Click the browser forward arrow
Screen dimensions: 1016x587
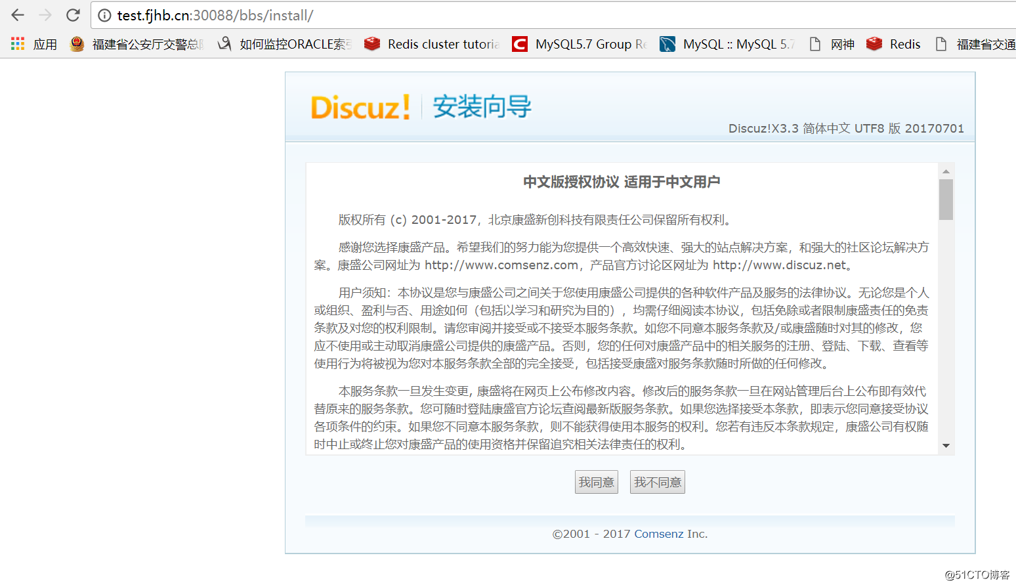point(45,14)
